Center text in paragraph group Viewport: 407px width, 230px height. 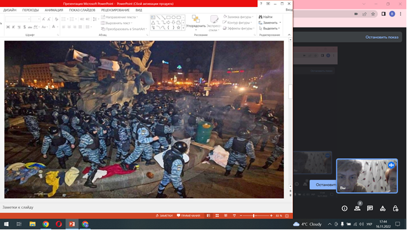(69, 27)
